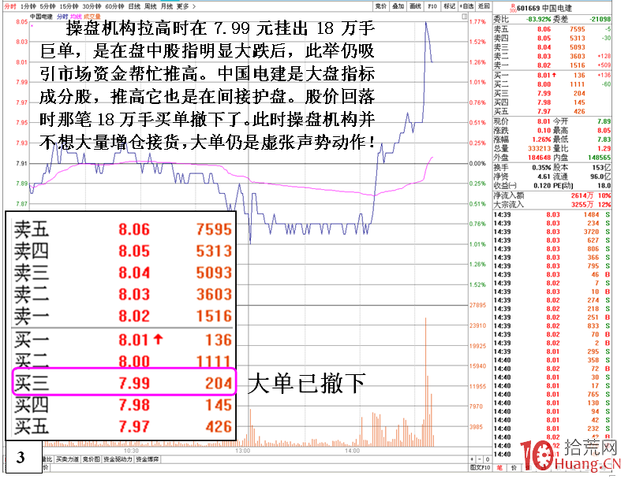Click the 委比 -83.92% value
Screen dimensions: 632x479
tap(538, 20)
